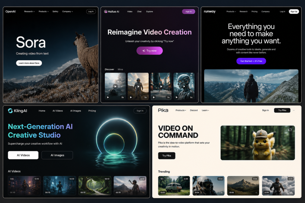The height and width of the screenshot is (203, 305).
Task: Expand the Learn dropdown on Pika
Action: click(x=206, y=110)
